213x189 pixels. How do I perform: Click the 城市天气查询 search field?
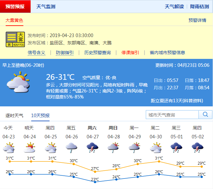pyautogui.click(x=172, y=115)
